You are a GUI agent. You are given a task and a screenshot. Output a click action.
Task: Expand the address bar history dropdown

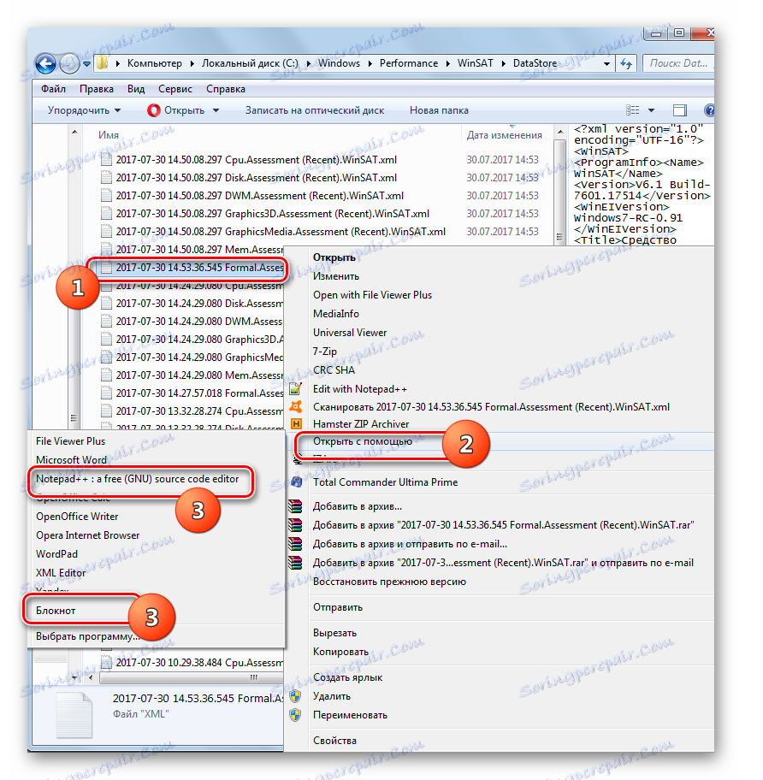(606, 63)
